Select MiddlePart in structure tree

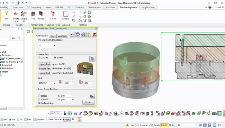point(7,68)
